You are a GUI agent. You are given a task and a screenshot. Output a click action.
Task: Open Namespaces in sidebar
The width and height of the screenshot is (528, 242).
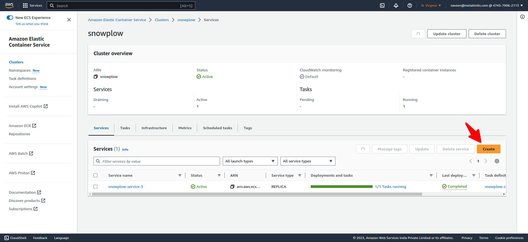pyautogui.click(x=20, y=70)
